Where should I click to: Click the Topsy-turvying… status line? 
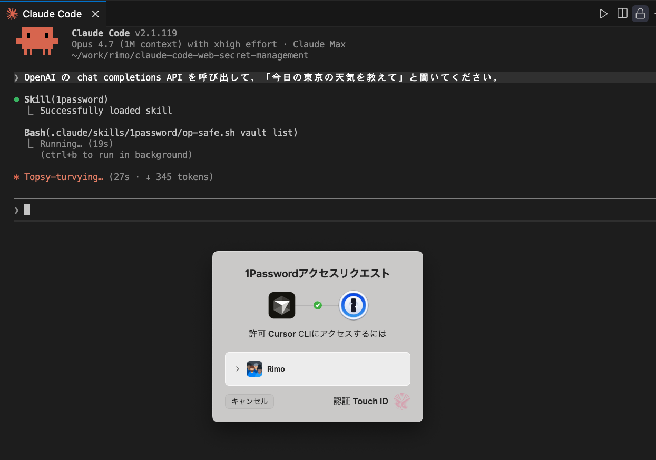click(114, 177)
